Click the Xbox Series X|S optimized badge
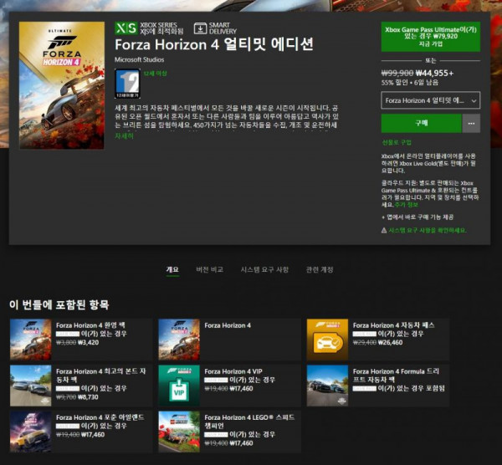Viewport: 502px width, 465px height. pos(126,28)
